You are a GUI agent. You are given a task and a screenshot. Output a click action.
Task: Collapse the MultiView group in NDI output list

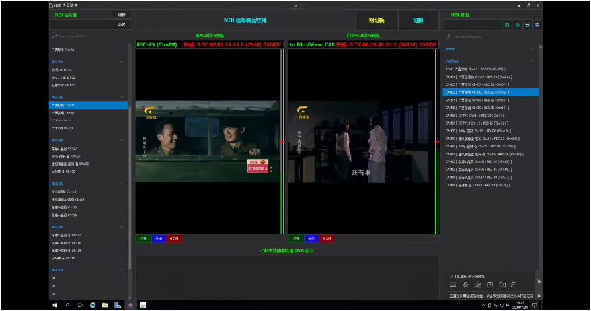click(x=533, y=61)
